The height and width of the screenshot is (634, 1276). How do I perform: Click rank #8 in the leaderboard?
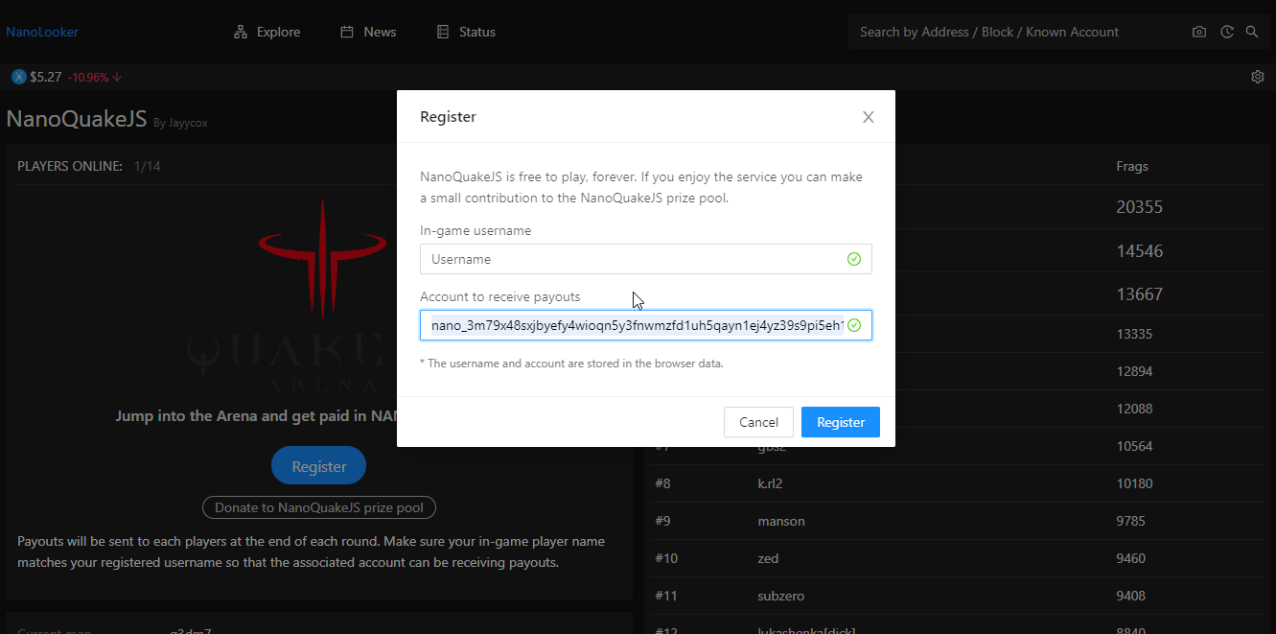662,483
